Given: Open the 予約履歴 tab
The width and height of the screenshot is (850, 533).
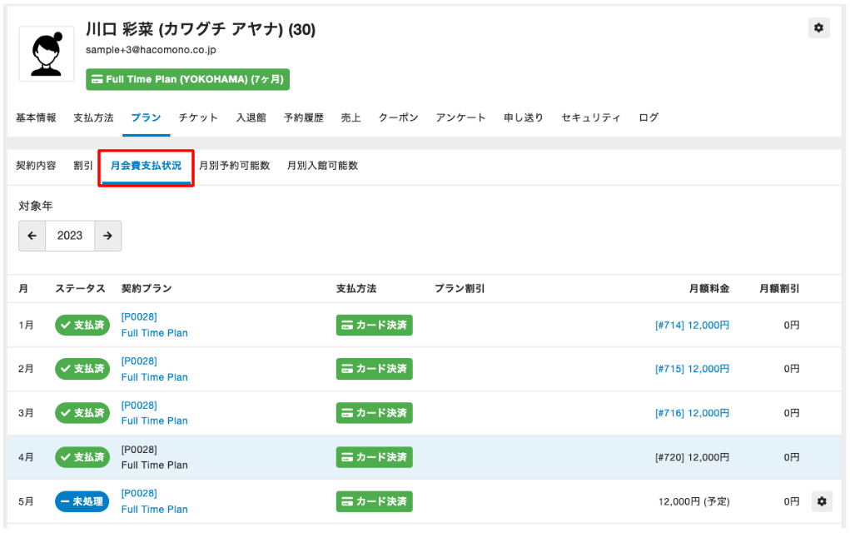Looking at the screenshot, I should click(303, 118).
